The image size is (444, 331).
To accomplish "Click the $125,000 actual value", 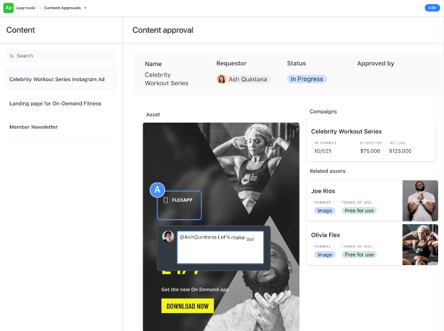I will (400, 151).
